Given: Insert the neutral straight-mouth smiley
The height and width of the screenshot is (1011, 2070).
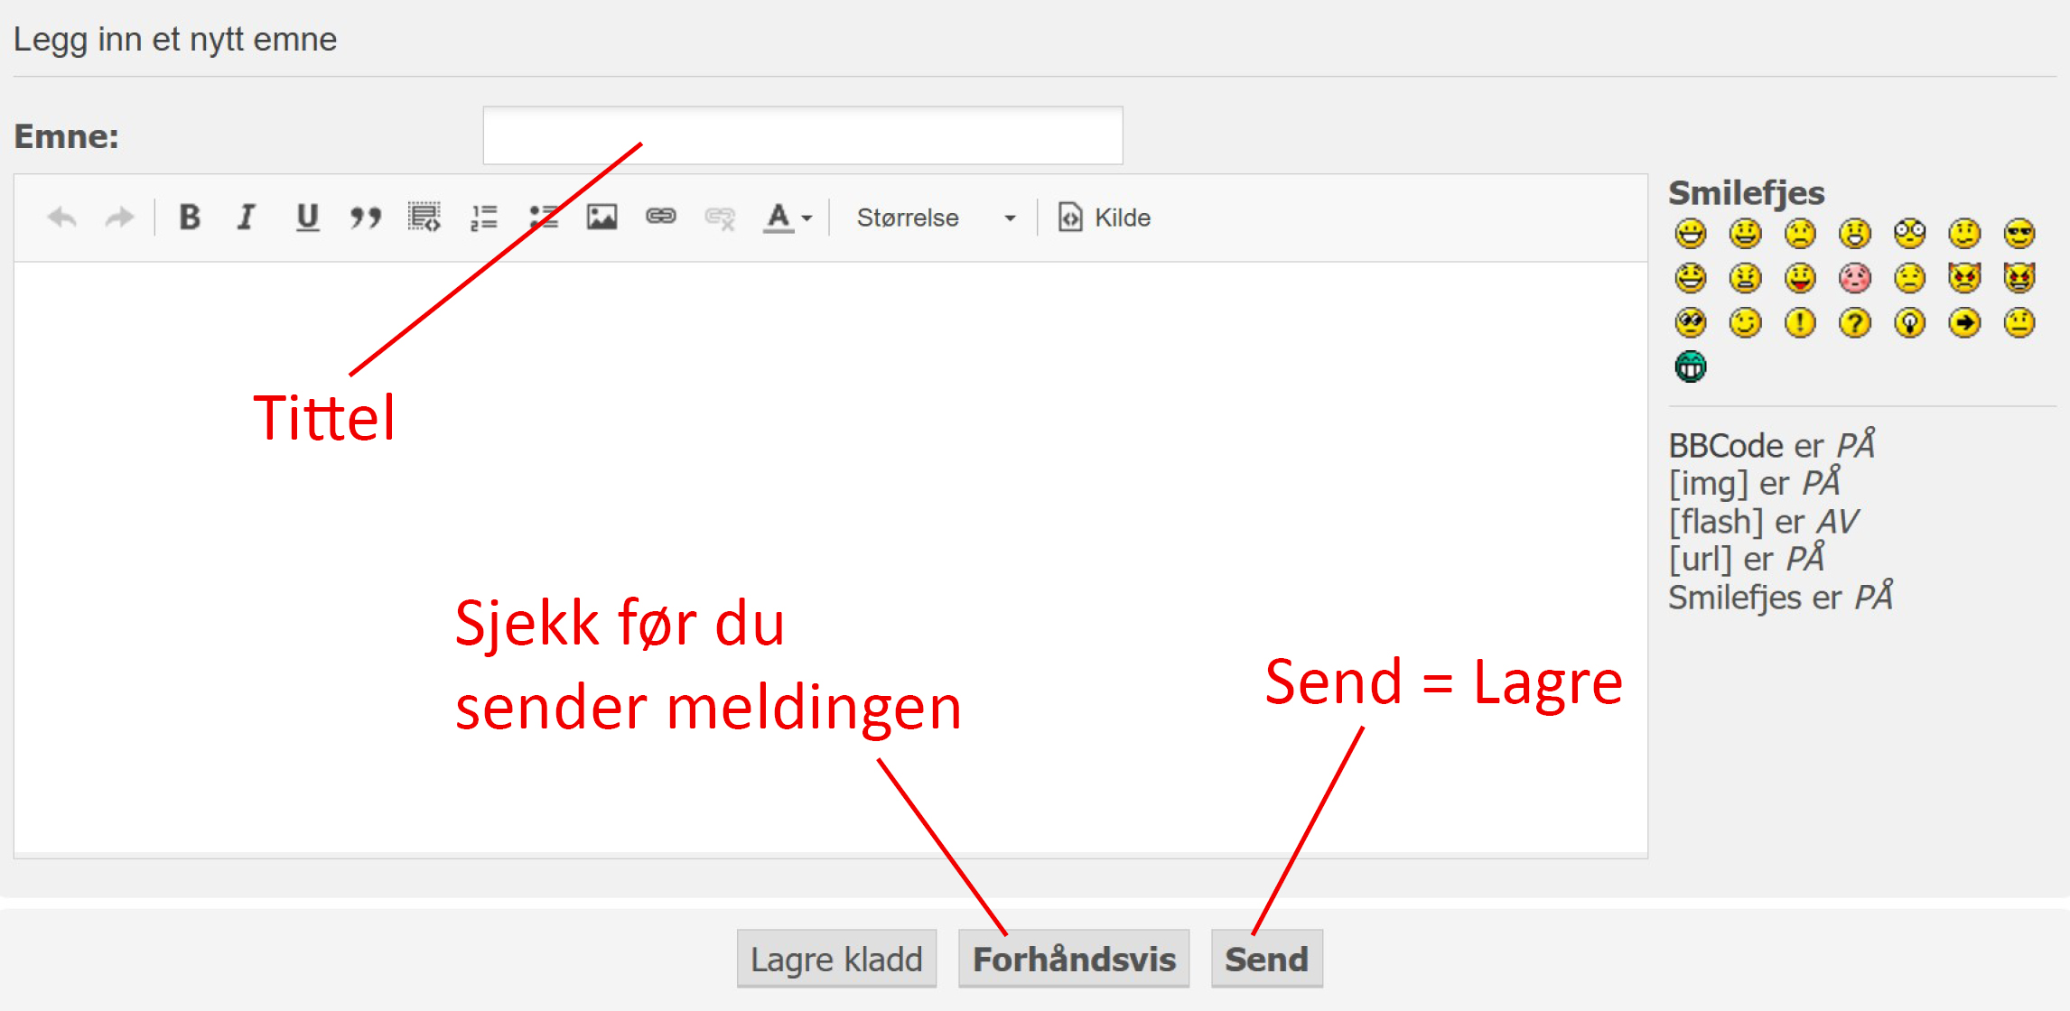Looking at the screenshot, I should tap(2019, 323).
